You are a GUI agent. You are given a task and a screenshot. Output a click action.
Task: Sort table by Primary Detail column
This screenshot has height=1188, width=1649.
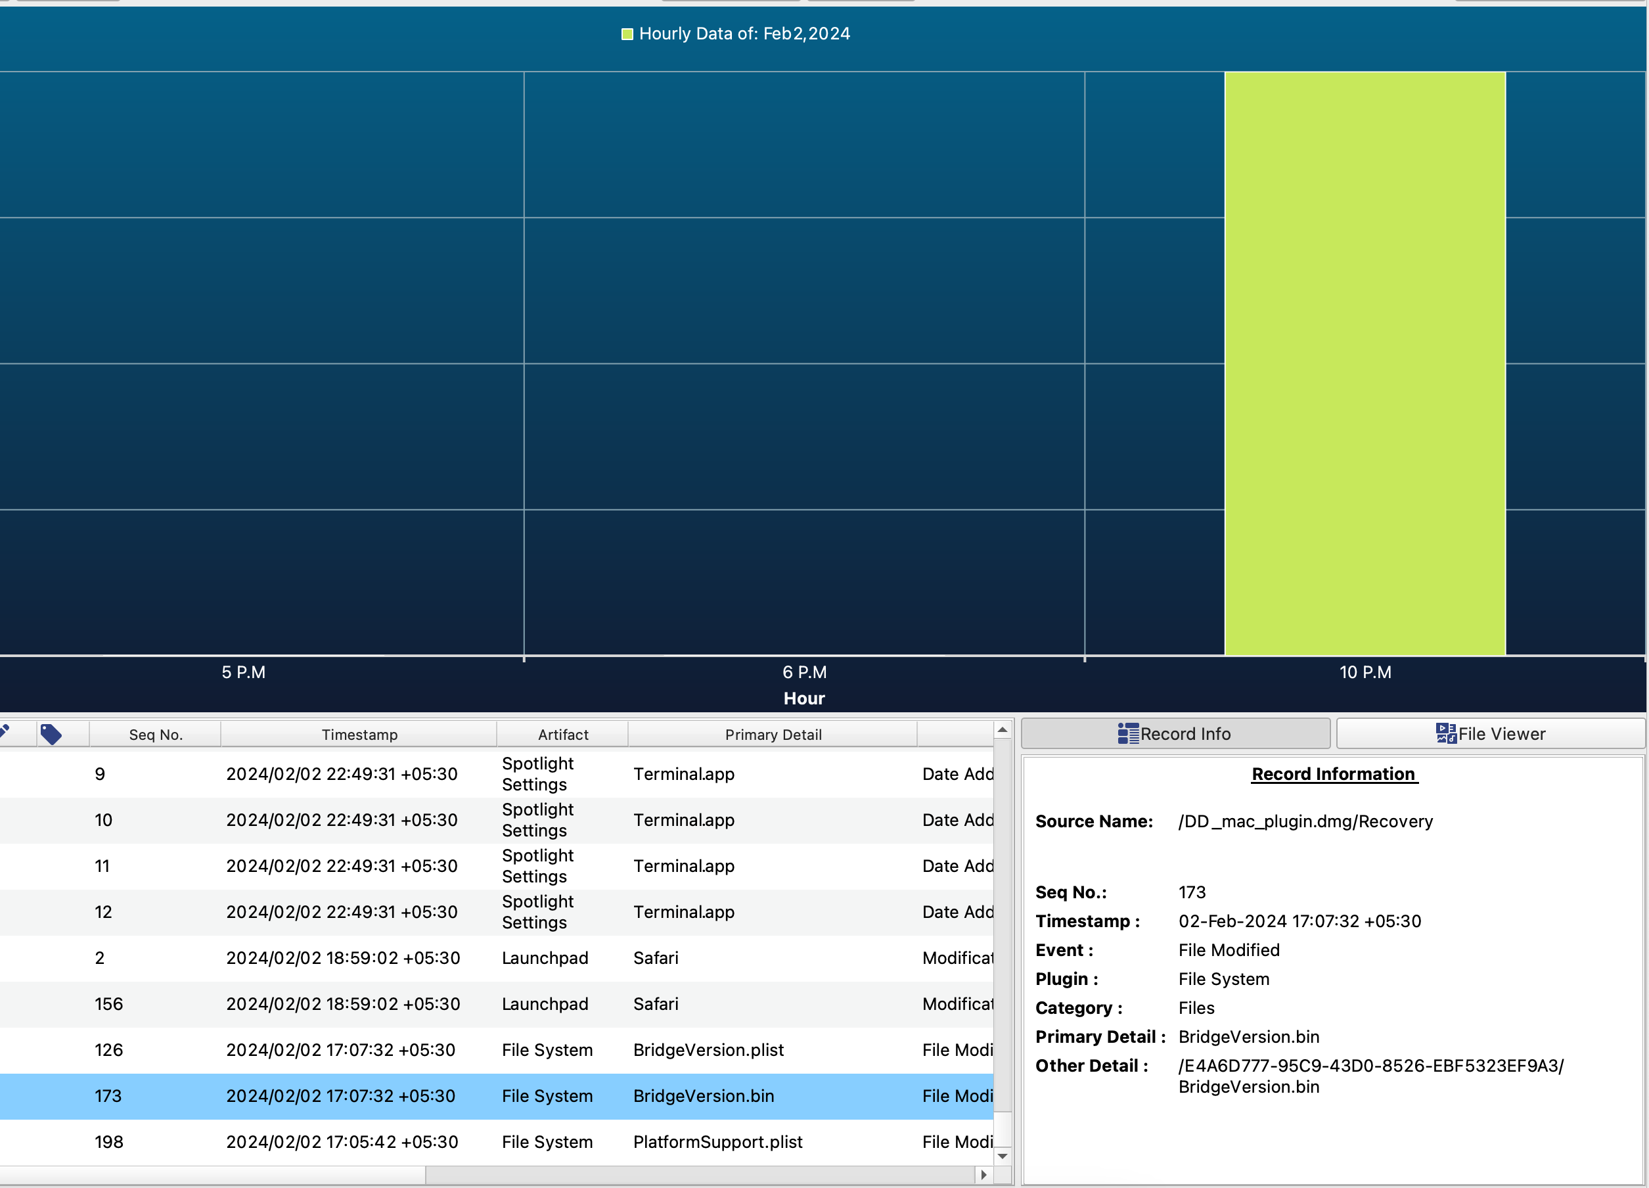[x=773, y=735]
